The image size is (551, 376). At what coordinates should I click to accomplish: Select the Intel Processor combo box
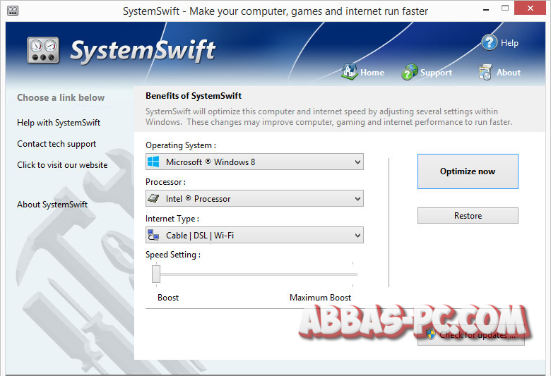tap(254, 198)
